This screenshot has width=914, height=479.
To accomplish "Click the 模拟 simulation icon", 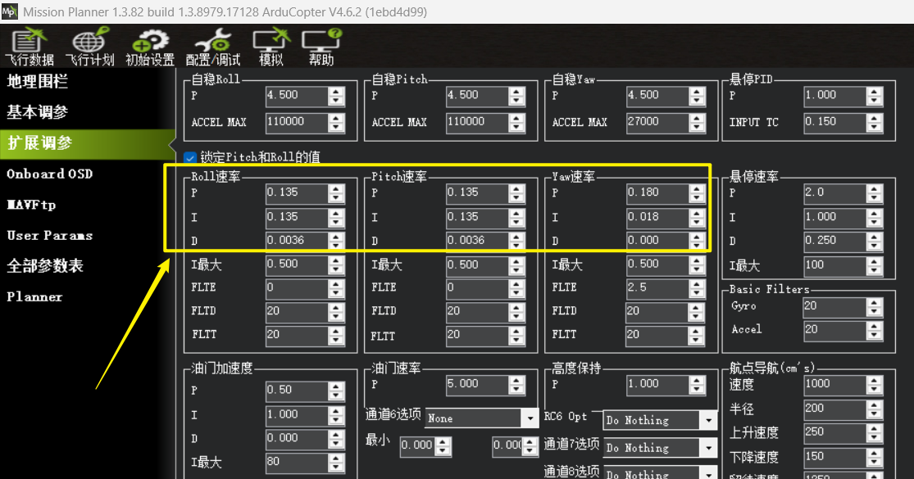I will [271, 47].
